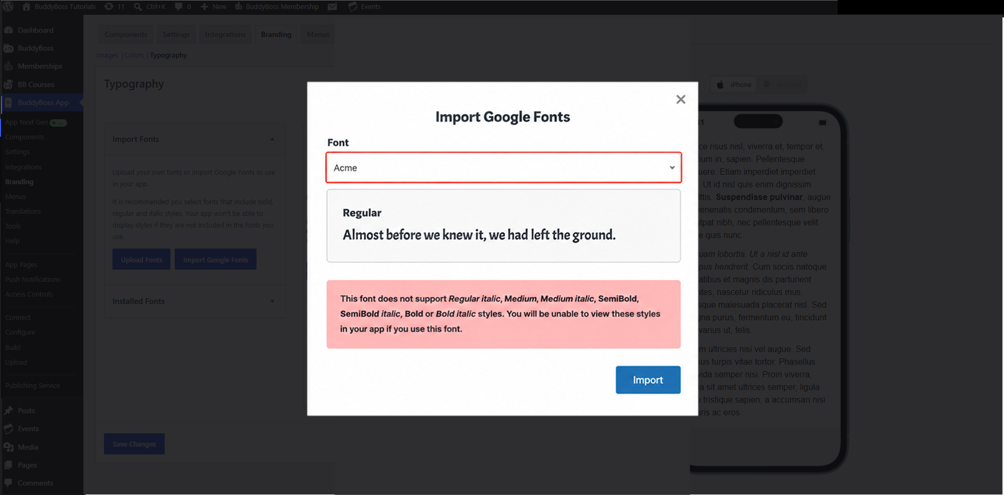Screen dimensions: 1004x495
Task: Open Build in the sidebar
Action: [13, 347]
